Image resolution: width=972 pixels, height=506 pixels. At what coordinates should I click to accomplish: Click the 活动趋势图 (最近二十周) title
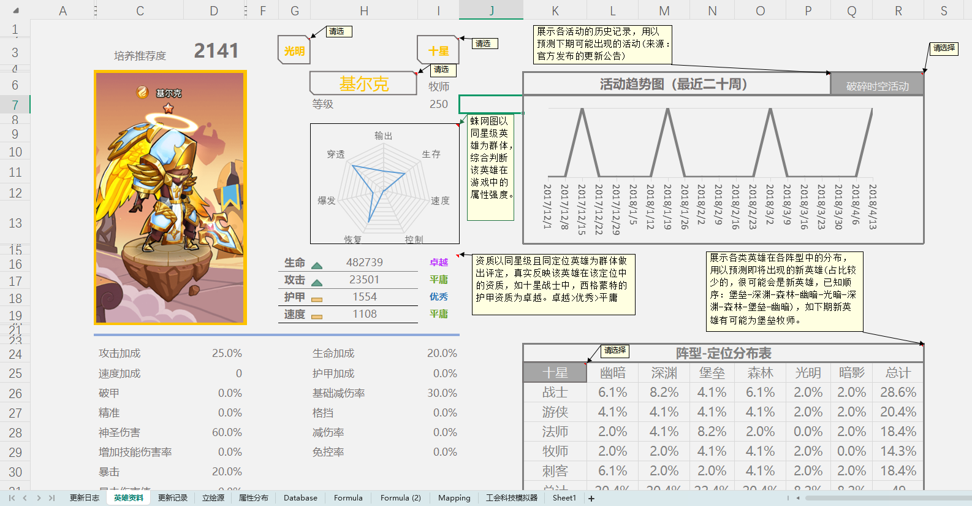tap(674, 84)
